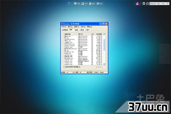Click the blue paw logo in top bar
Screen dimensions: 171x114
[x=69, y=3]
